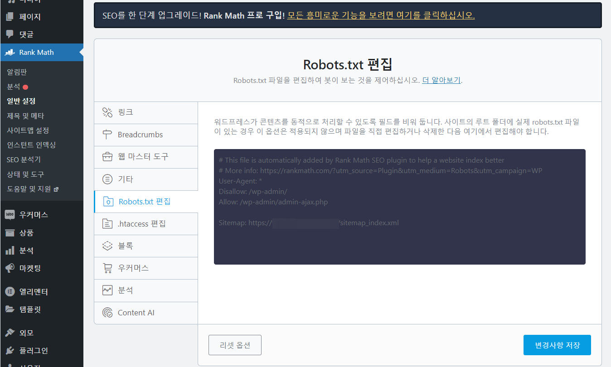Open the 블록 settings tab
Viewport: 611px width, 367px height.
click(146, 246)
